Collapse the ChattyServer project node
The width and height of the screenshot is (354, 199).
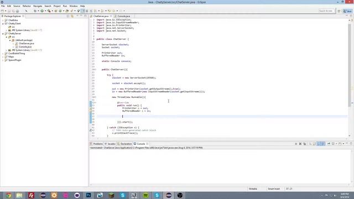[3, 34]
